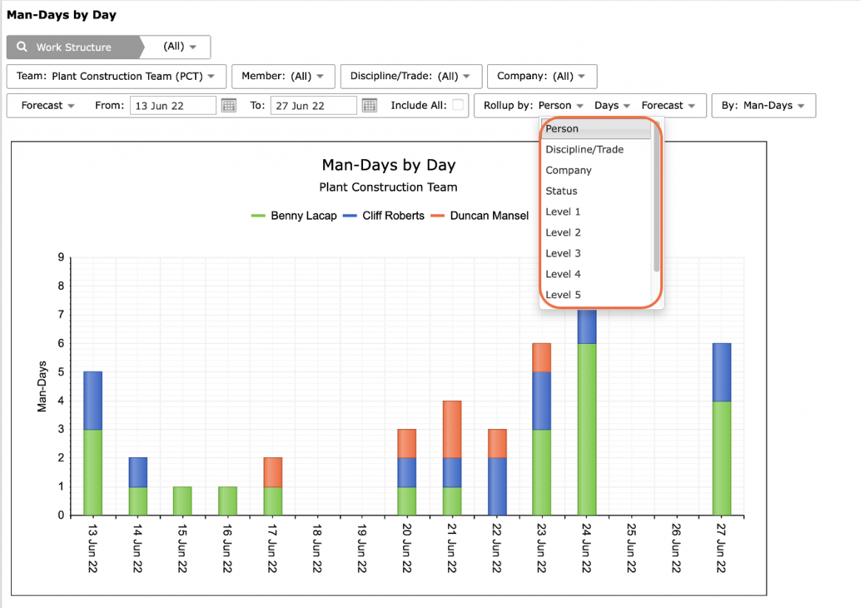
Task: Click the 24 Jun 22 green bar
Action: [x=587, y=429]
